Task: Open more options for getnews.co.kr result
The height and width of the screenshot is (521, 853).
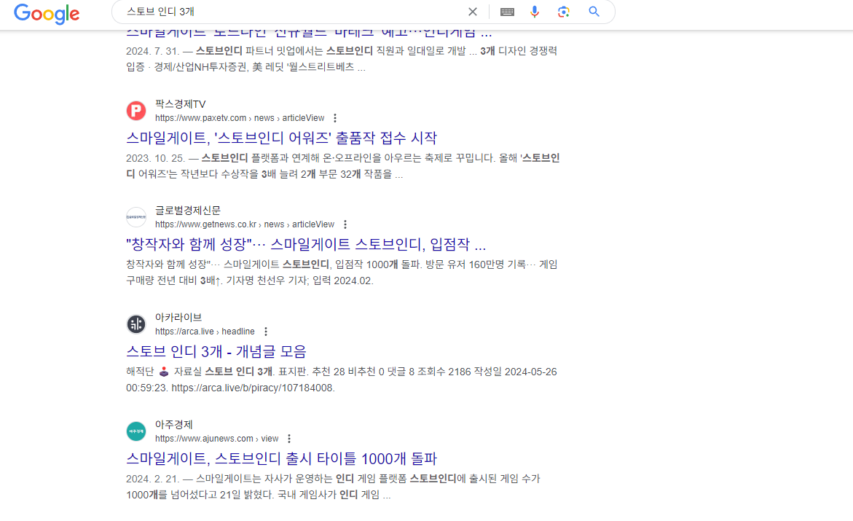Action: click(345, 224)
